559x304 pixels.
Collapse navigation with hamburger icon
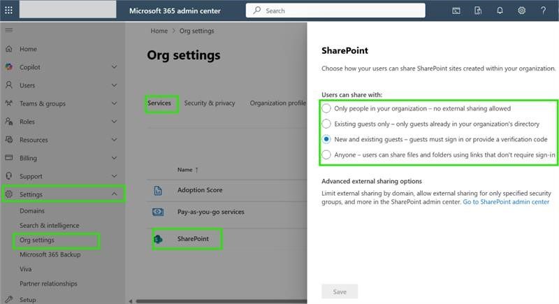(9, 30)
